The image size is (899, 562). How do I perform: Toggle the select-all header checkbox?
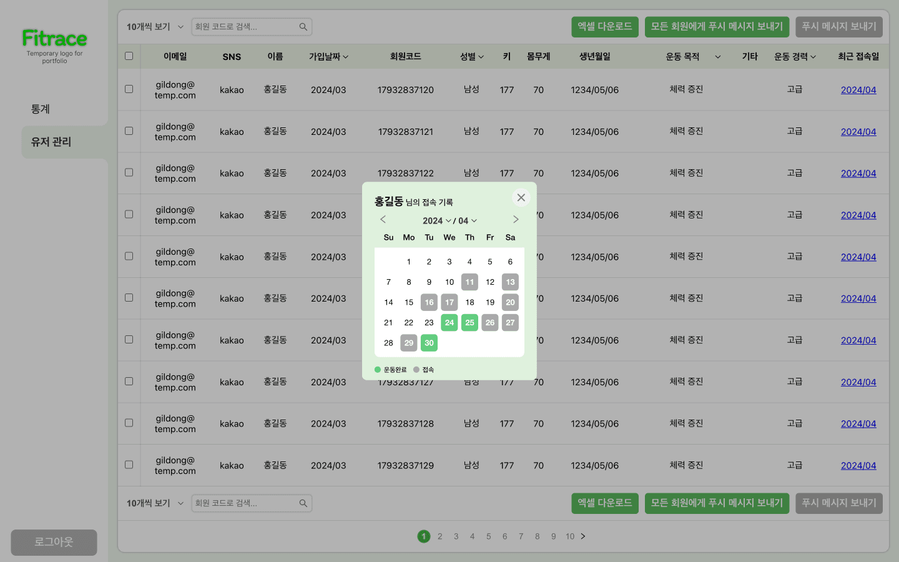click(129, 56)
